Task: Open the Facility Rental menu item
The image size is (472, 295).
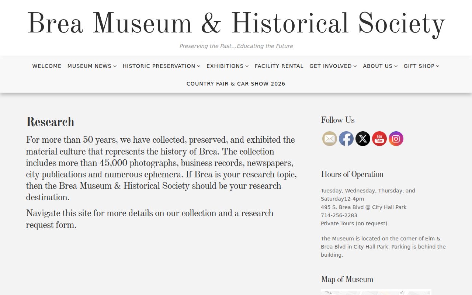Action: coord(279,66)
